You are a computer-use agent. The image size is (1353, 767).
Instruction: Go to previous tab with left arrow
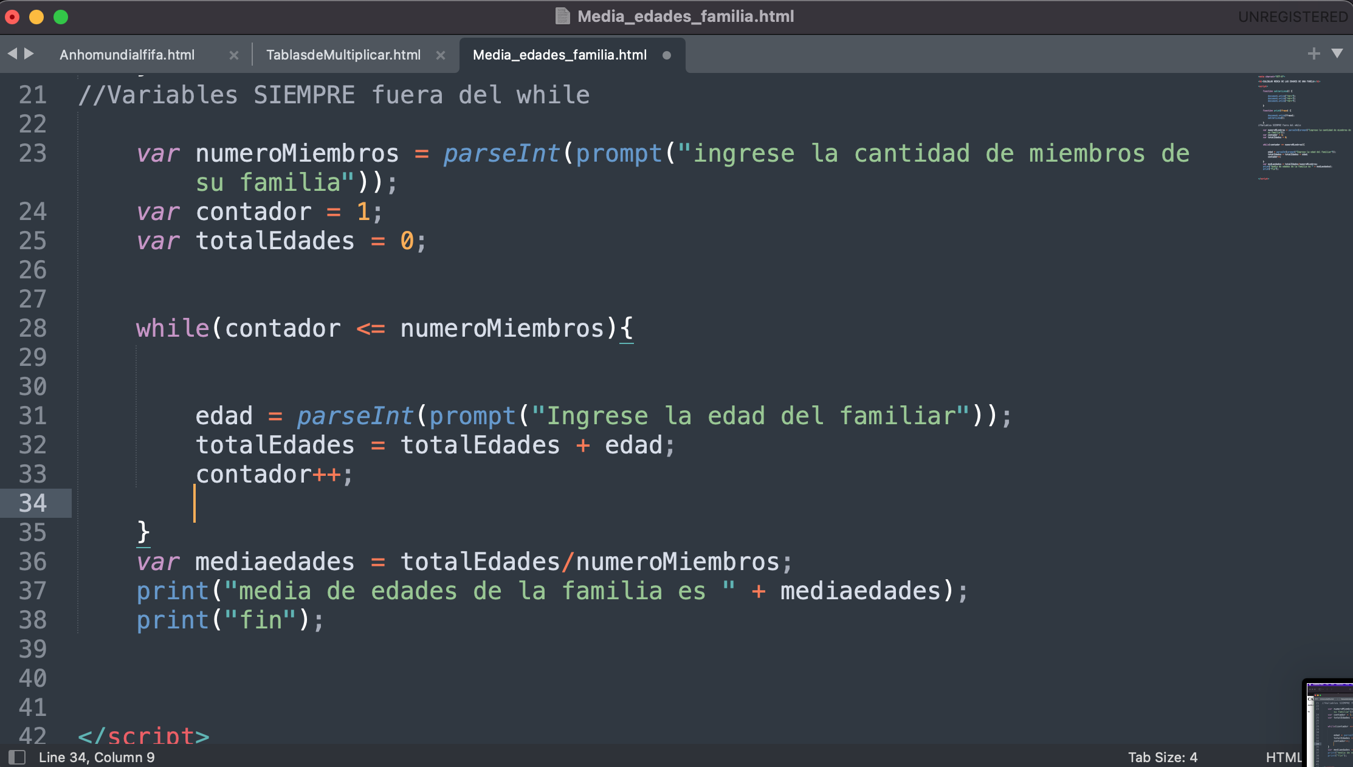[12, 53]
